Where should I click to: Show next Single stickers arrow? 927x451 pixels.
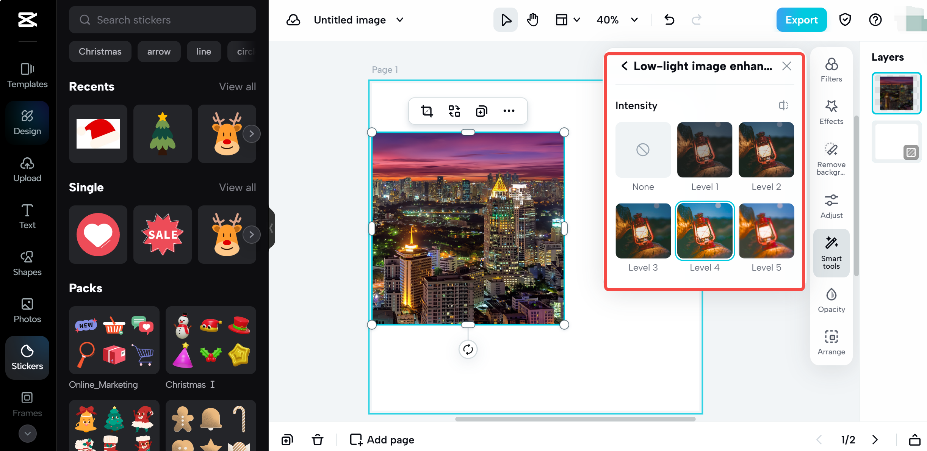251,235
